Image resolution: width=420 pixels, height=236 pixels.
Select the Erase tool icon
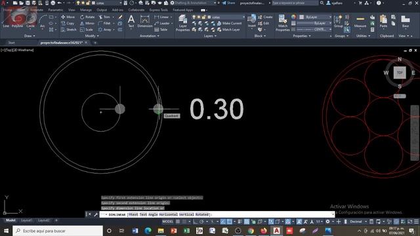click(120, 17)
